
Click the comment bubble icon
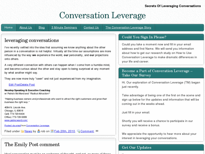[x=78, y=131]
